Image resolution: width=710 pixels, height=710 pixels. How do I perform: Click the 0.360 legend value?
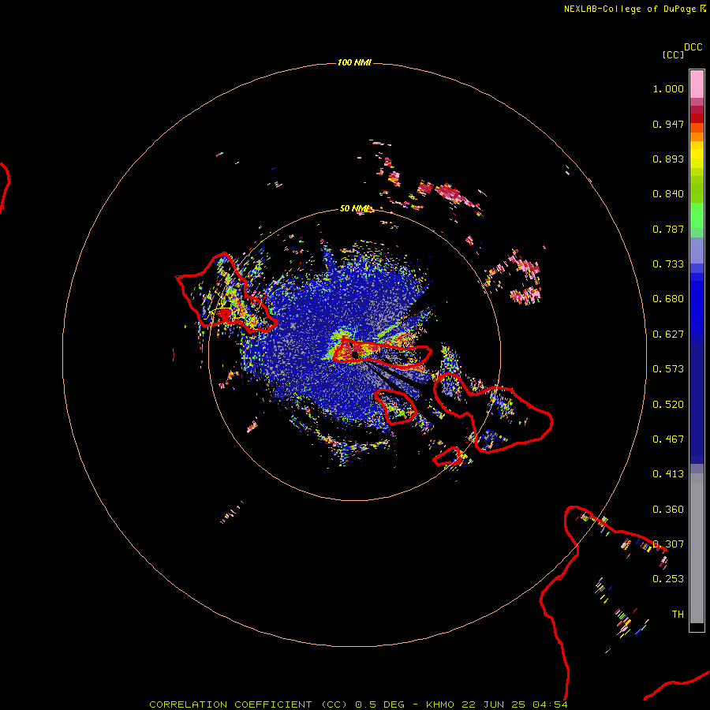click(x=668, y=510)
